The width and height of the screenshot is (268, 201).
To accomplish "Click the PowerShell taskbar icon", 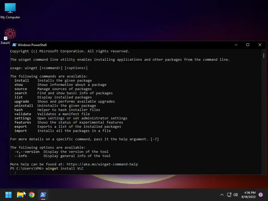I will 43,195.
